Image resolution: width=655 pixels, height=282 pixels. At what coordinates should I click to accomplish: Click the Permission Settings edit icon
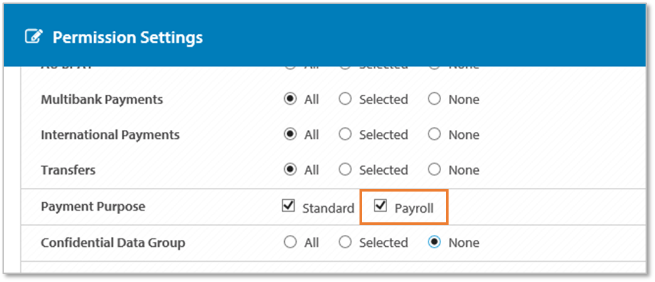(32, 37)
